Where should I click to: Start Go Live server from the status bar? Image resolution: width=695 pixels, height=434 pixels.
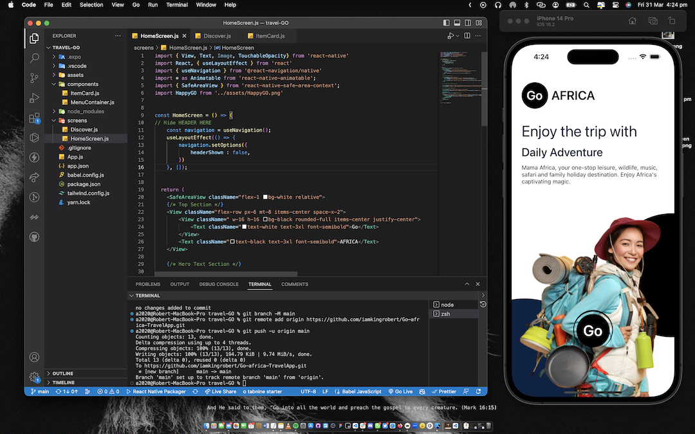[x=401, y=391]
